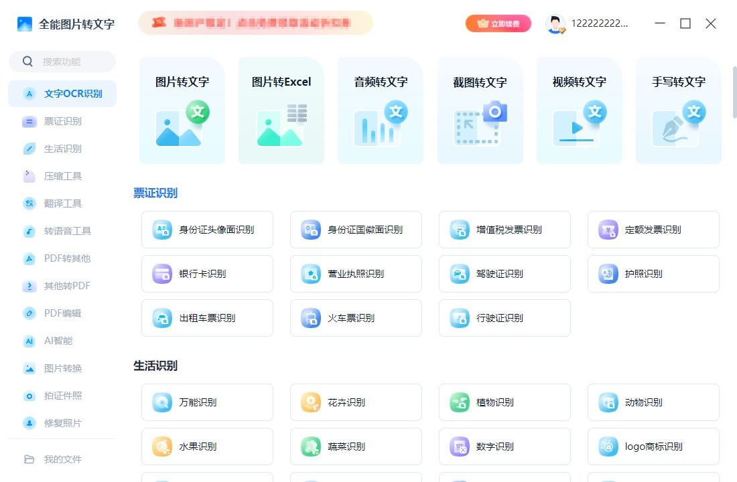Select 驾驶证识别 driver license recognition

pyautogui.click(x=505, y=273)
